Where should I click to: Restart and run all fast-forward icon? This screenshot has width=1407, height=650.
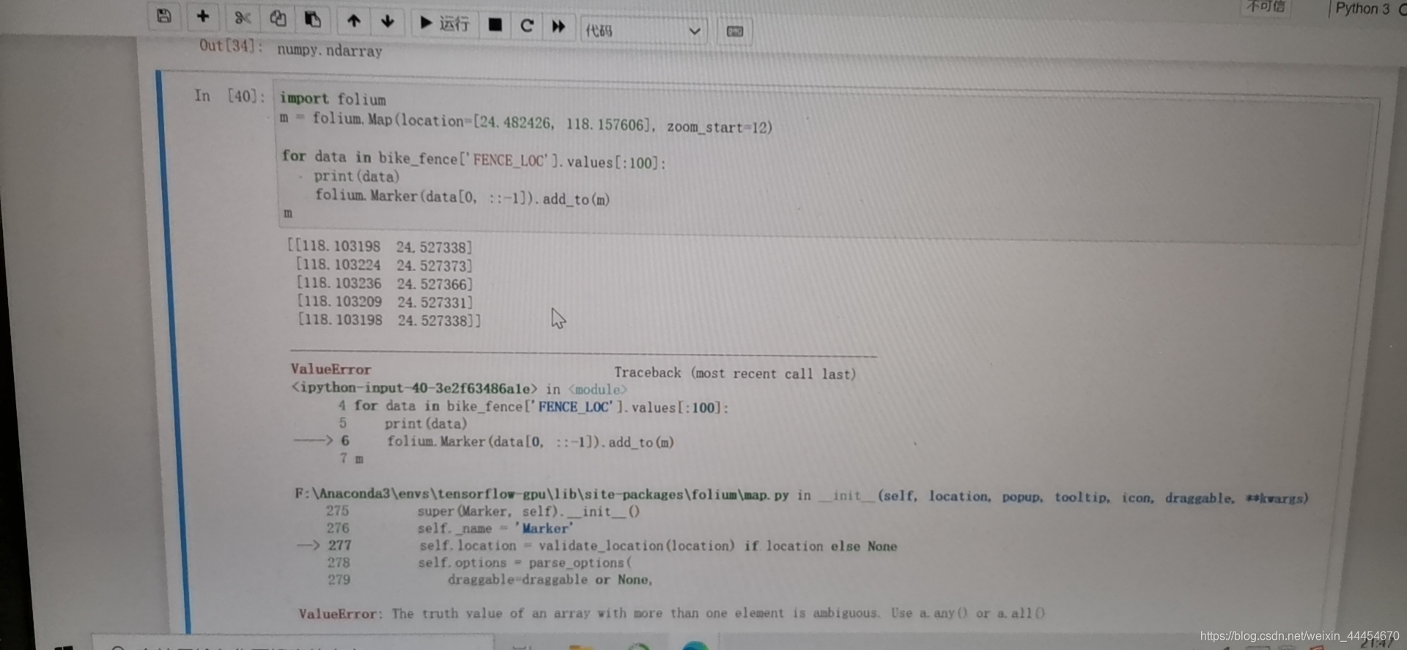(558, 26)
